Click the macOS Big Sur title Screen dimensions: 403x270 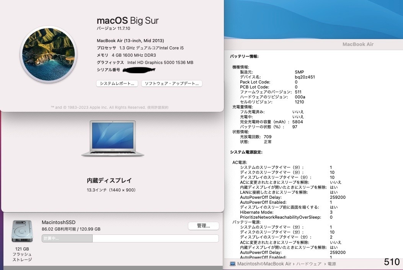coord(127,21)
